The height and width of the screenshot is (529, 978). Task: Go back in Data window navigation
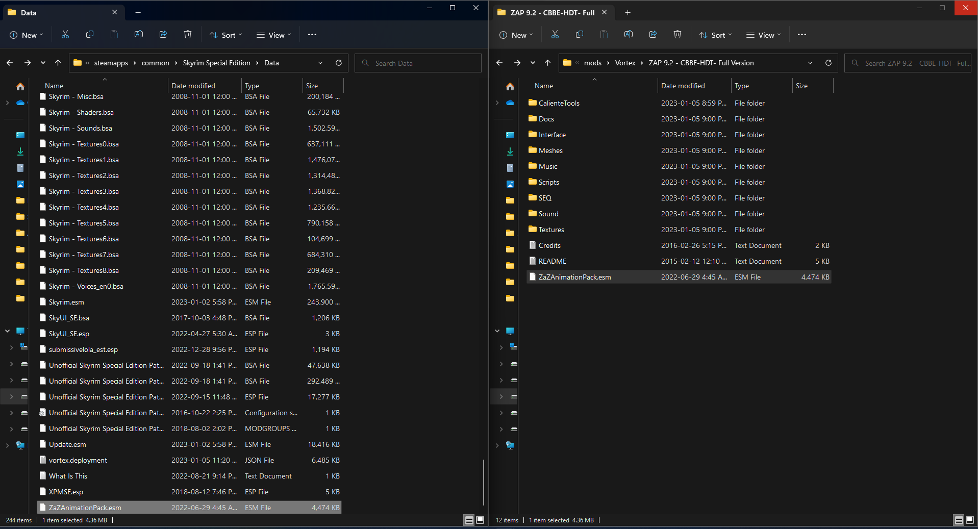10,63
